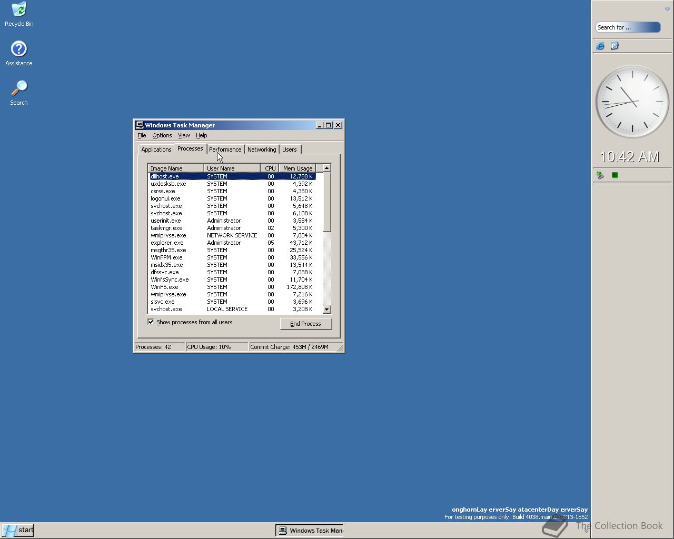Open the Assistance desktop icon

19,53
